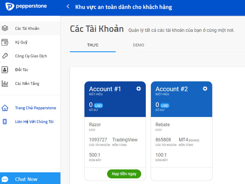Click header title Khu vực an toàn
This screenshot has height=184, width=245.
click(x=124, y=7)
